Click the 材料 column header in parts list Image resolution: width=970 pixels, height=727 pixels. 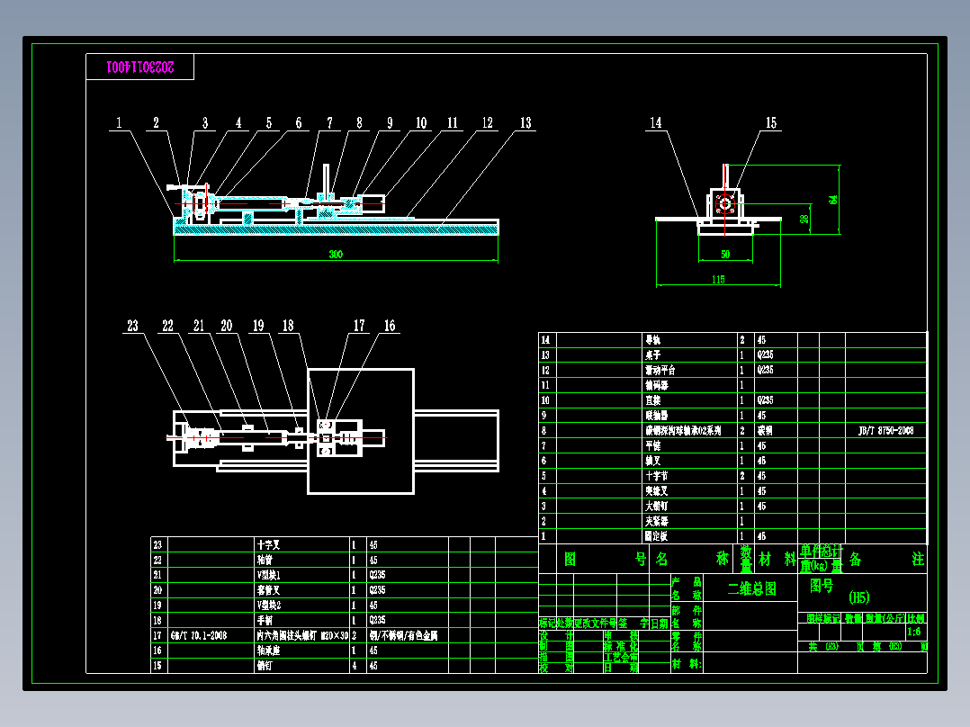[x=777, y=560]
